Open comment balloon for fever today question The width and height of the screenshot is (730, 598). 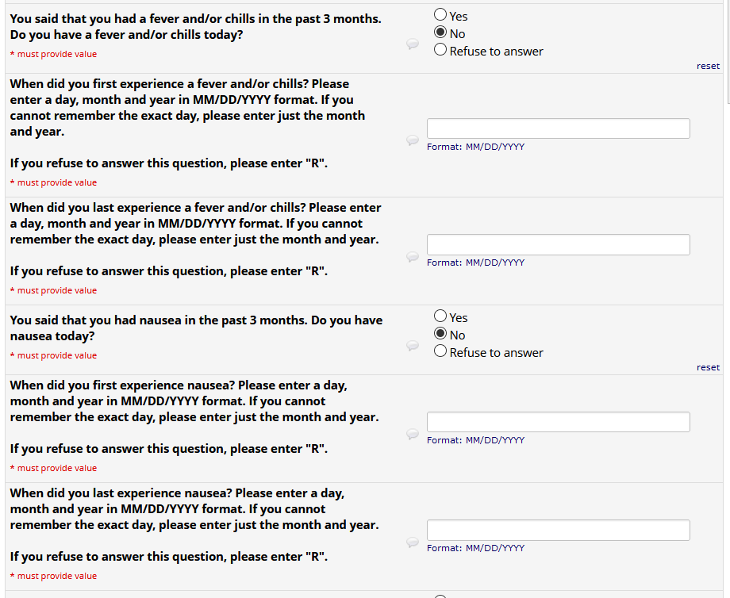pos(413,44)
